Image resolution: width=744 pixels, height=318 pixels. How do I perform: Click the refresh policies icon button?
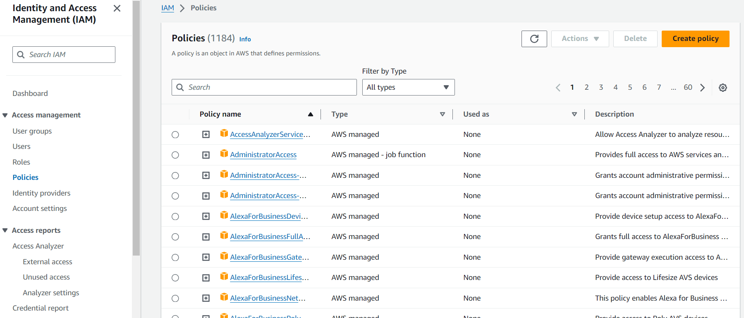click(x=534, y=39)
